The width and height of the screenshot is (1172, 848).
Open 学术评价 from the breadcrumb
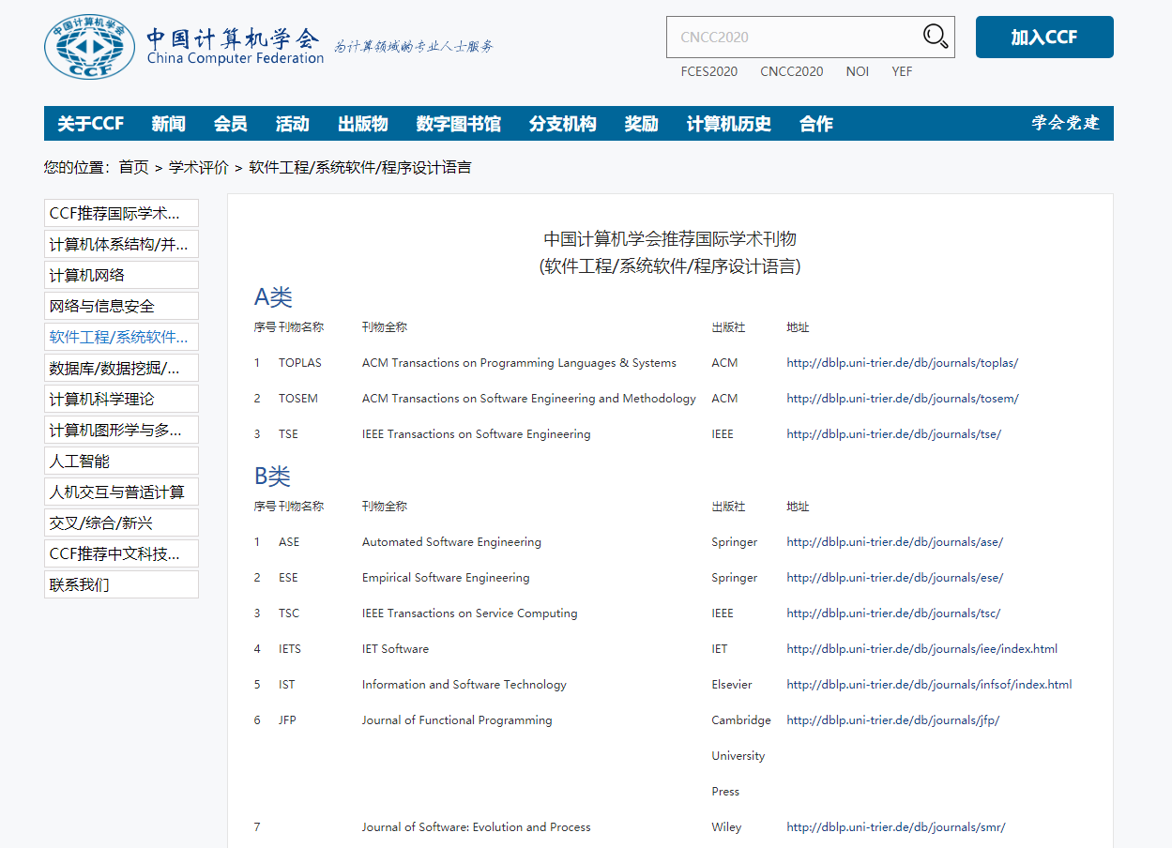coord(196,167)
